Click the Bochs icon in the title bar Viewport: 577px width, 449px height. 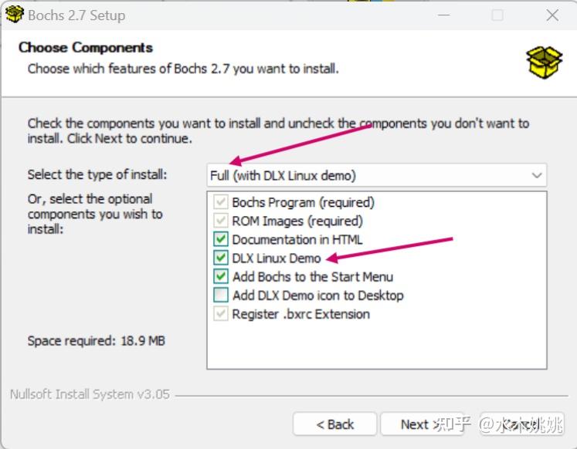[14, 15]
